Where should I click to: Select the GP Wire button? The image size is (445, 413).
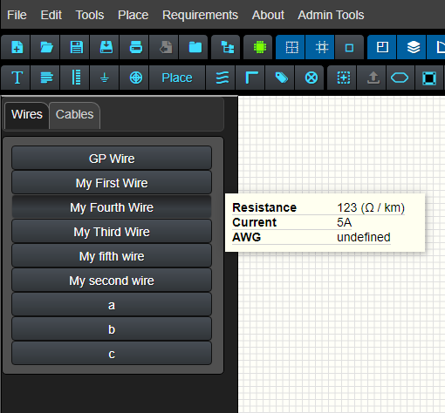[x=112, y=158]
